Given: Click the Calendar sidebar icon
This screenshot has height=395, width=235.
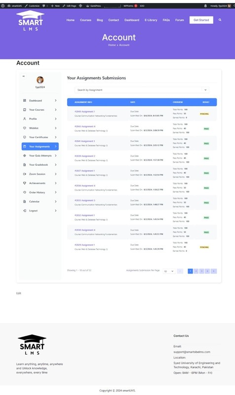Looking at the screenshot, I should pos(24,201).
